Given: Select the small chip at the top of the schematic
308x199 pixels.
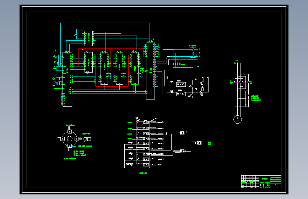Looking at the screenshot, I should (x=88, y=38).
